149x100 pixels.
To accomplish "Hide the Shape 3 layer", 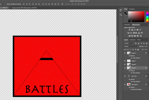I will 125,53.
